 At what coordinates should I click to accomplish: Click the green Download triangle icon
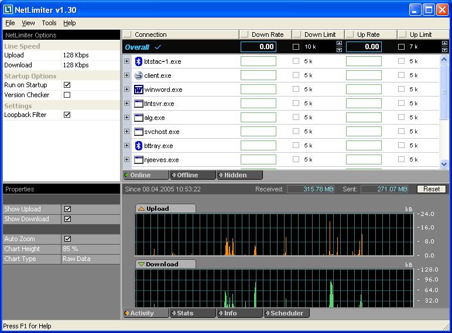click(141, 264)
